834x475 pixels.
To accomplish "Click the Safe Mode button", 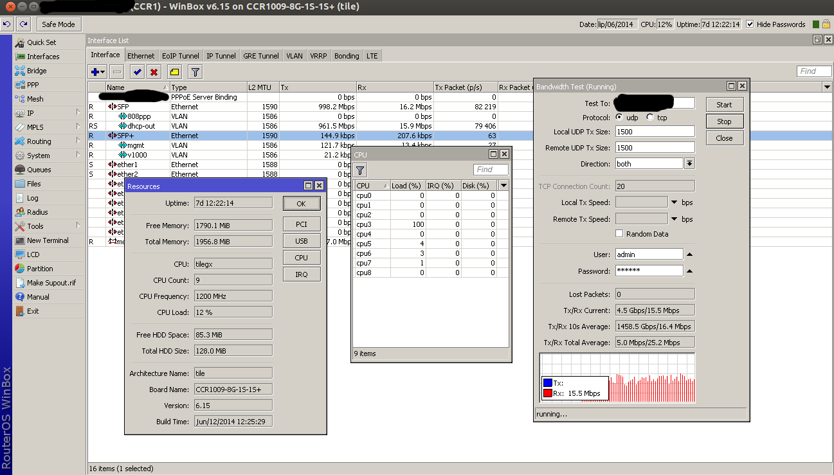I will 59,24.
